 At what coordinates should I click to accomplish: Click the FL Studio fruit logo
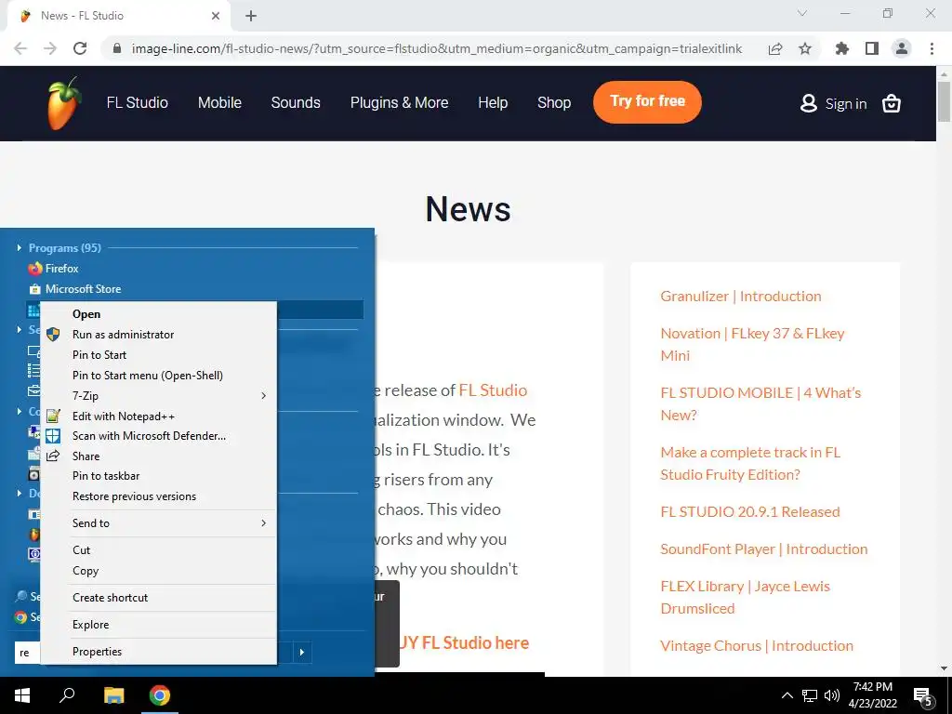pyautogui.click(x=64, y=103)
